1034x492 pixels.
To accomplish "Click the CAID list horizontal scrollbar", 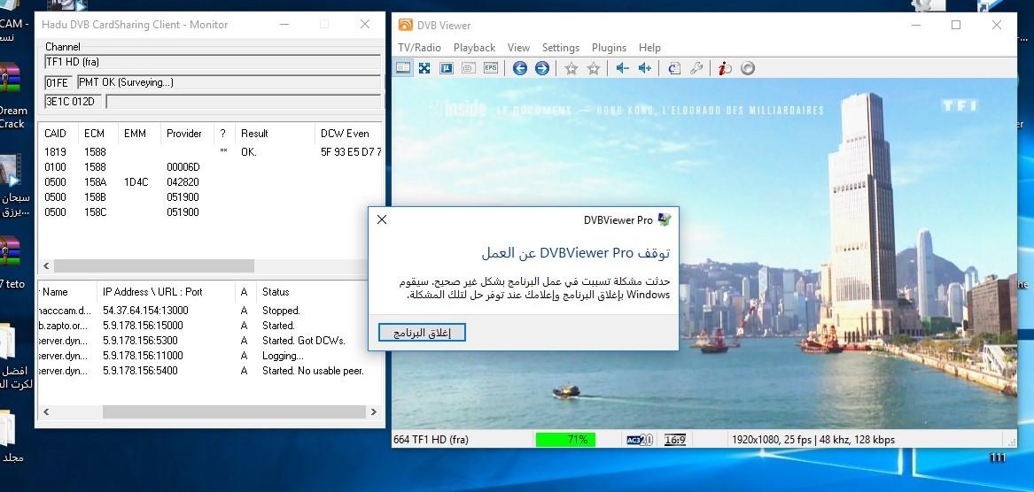I will point(153,266).
